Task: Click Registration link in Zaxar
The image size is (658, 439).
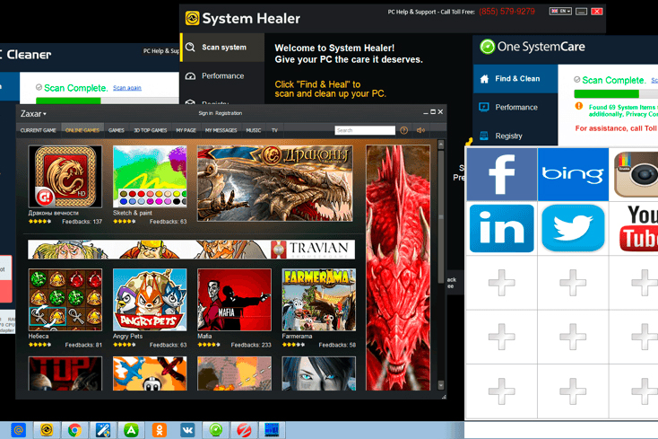Action: pyautogui.click(x=229, y=113)
